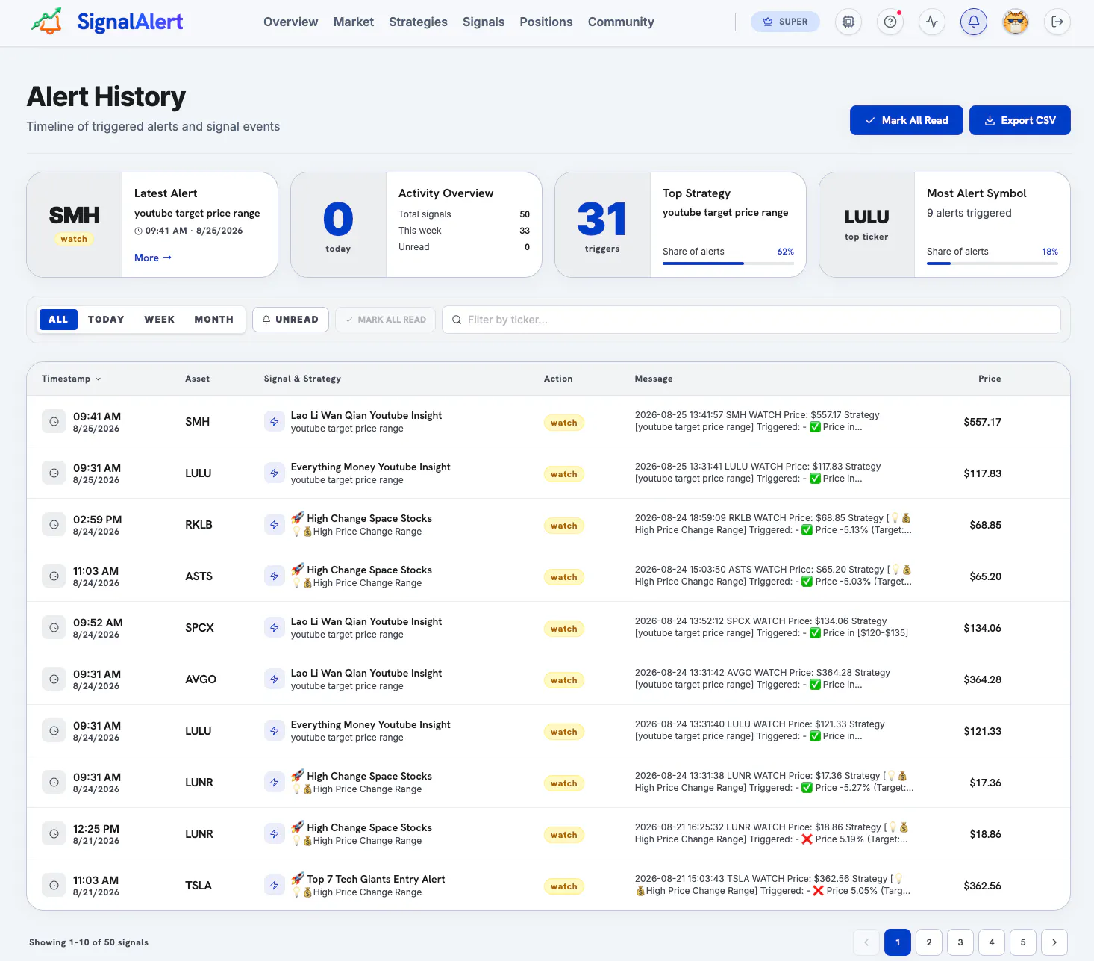
Task: Click the SMH ticker in first row
Action: pyautogui.click(x=198, y=422)
